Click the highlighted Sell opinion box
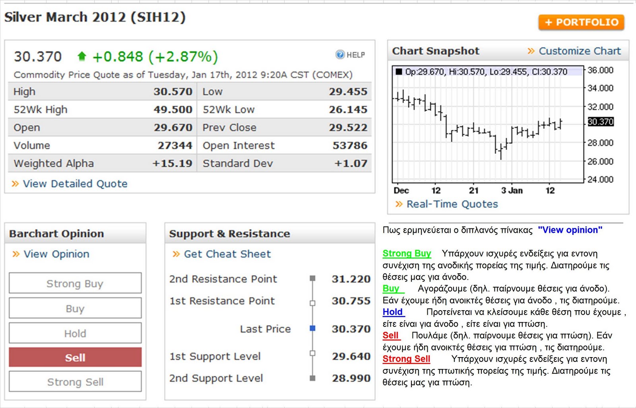Image resolution: width=636 pixels, height=408 pixels. click(75, 357)
